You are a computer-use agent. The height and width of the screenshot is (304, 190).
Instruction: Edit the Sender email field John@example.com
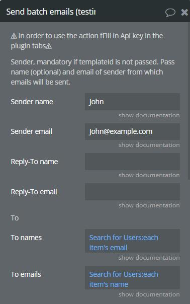pyautogui.click(x=132, y=131)
